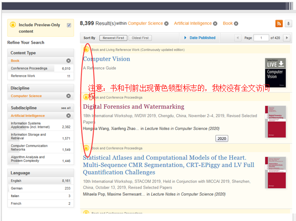
Task: Click the Artificial Intelligence link in results header
Action: click(193, 23)
